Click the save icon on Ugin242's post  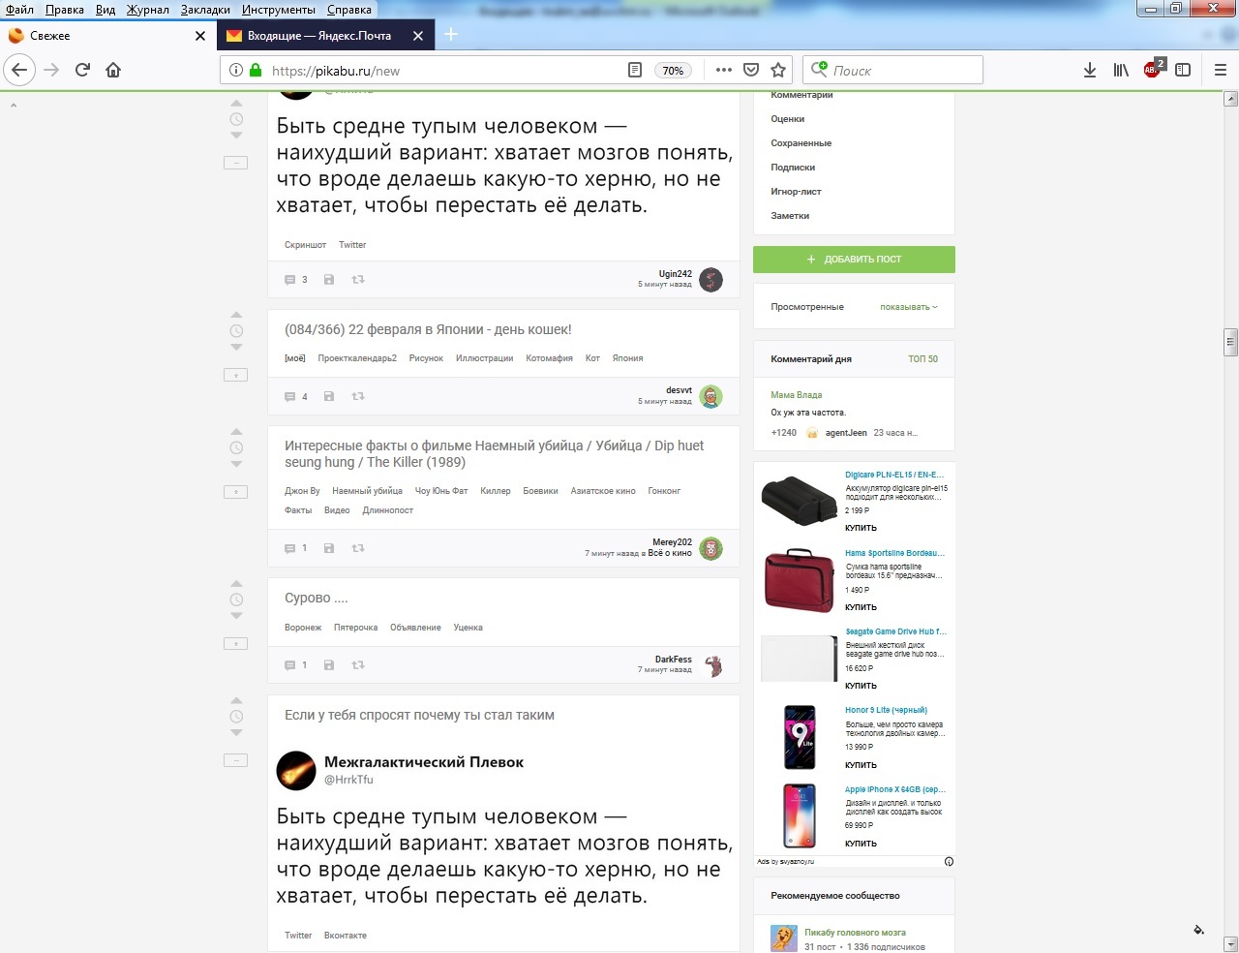329,280
